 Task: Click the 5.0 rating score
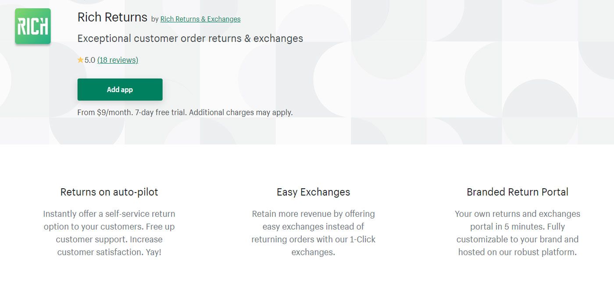click(90, 60)
